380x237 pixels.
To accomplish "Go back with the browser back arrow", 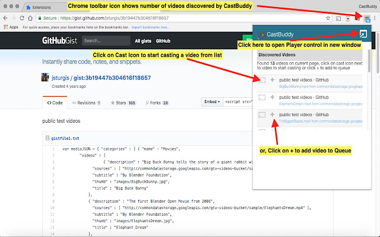I will point(5,18).
